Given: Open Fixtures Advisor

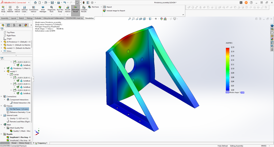Looking at the screenshot, I should pos(17,9).
